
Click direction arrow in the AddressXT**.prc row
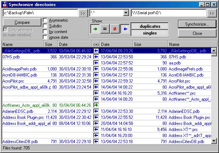click(x=96, y=130)
